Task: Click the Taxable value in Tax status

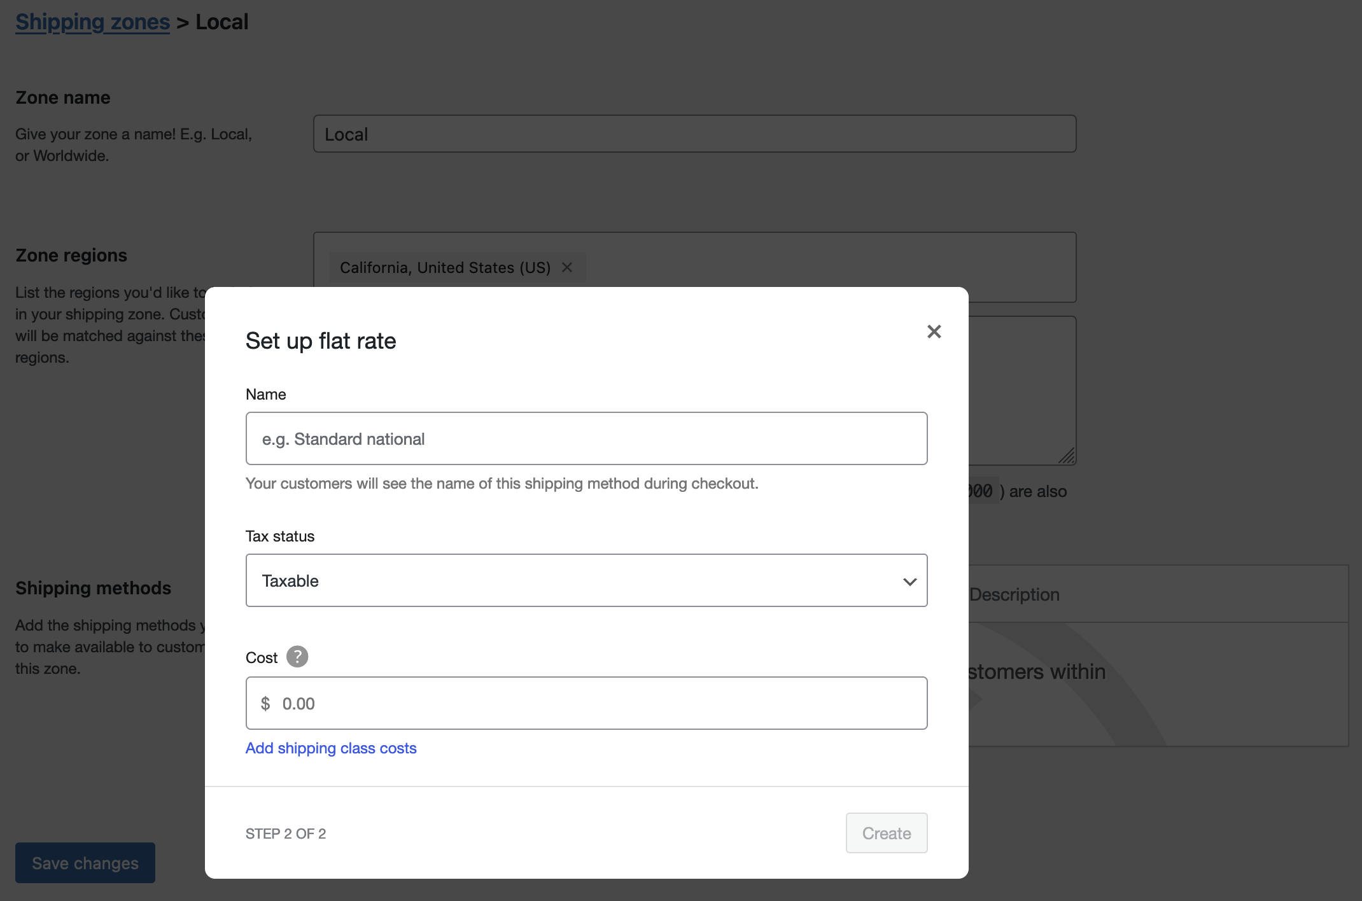Action: [290, 580]
